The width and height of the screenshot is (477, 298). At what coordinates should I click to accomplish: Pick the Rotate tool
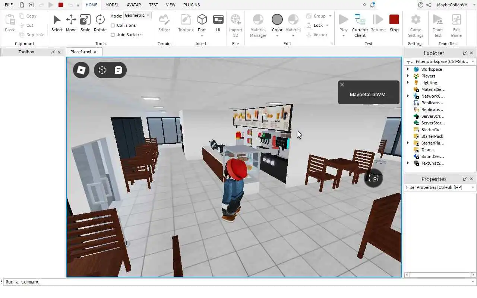point(100,23)
